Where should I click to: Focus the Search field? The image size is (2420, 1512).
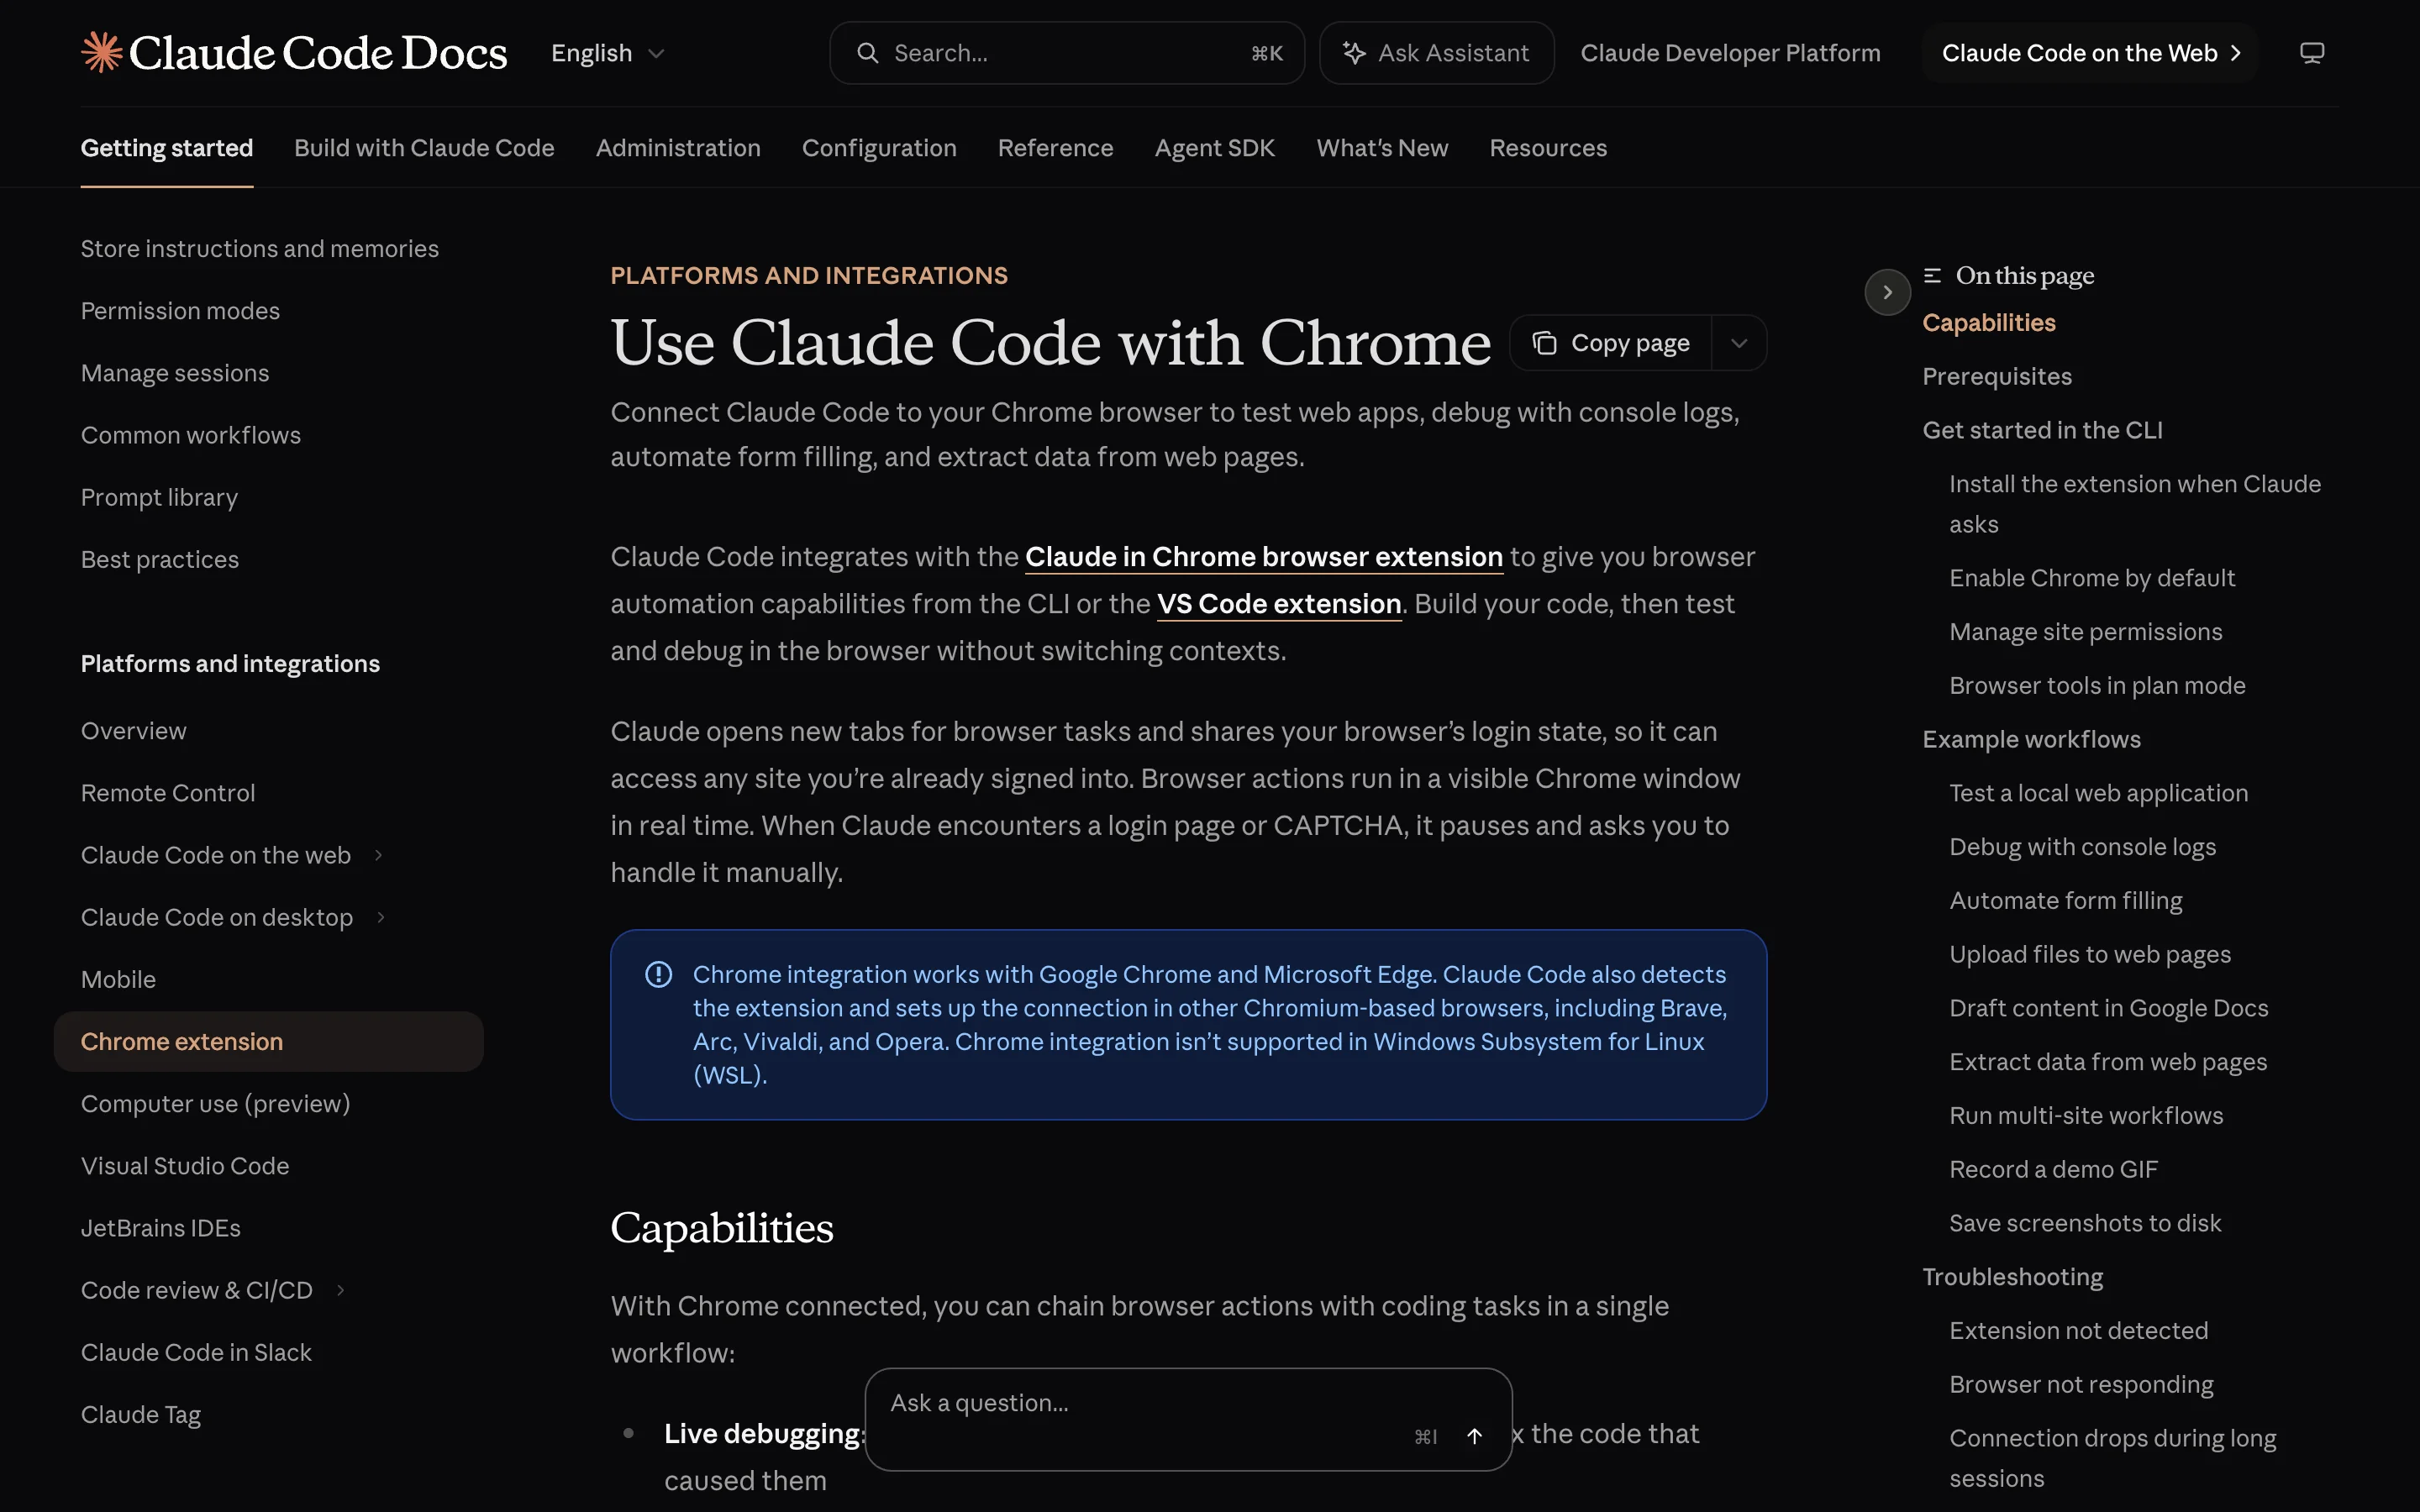click(x=1066, y=53)
